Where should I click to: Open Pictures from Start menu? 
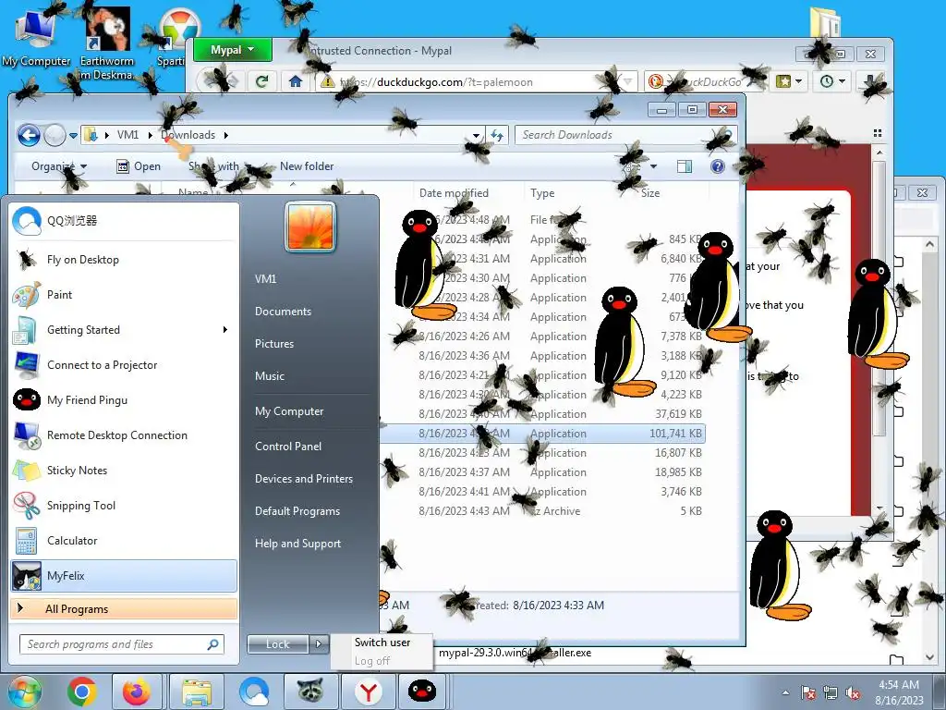pos(274,344)
